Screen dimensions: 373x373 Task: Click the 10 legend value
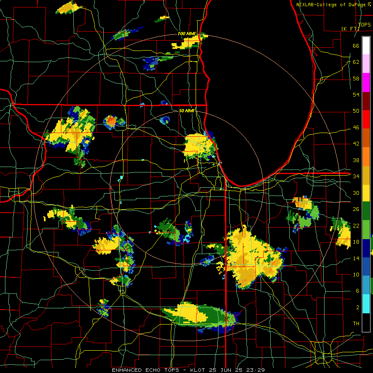coord(356,274)
